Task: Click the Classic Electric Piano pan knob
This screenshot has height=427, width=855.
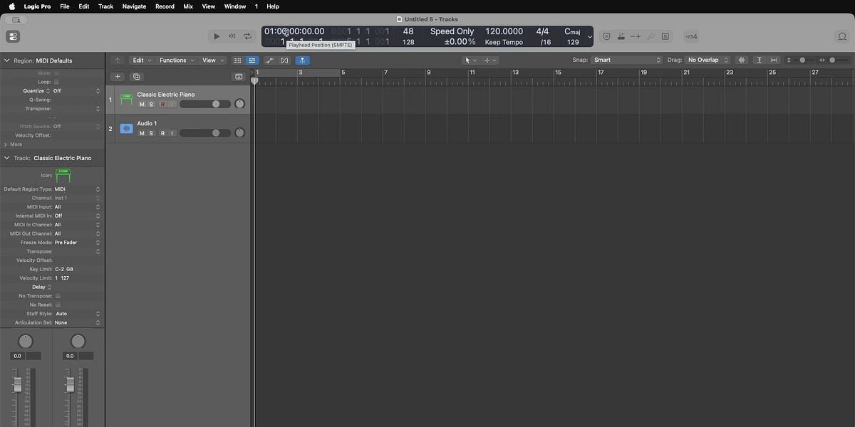Action: 239,104
